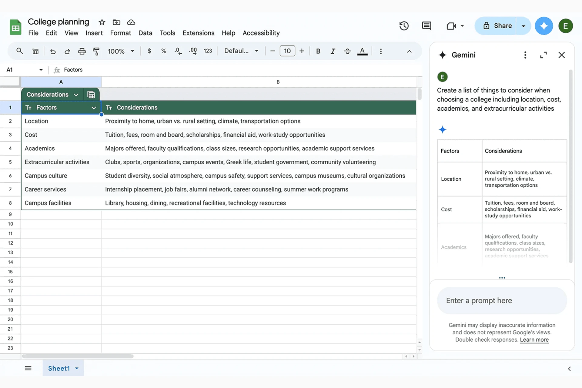The image size is (582, 388).
Task: Open the Factors column dropdown
Action: click(94, 108)
